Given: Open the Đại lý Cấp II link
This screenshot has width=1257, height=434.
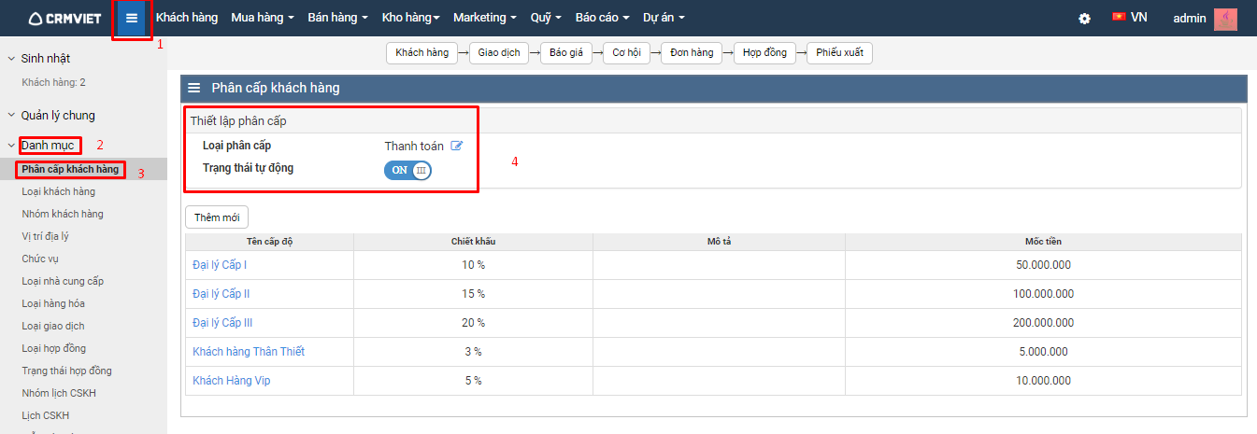Looking at the screenshot, I should pyautogui.click(x=221, y=294).
